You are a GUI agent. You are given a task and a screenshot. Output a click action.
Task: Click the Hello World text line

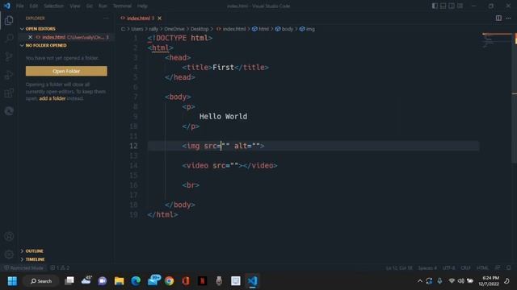223,116
